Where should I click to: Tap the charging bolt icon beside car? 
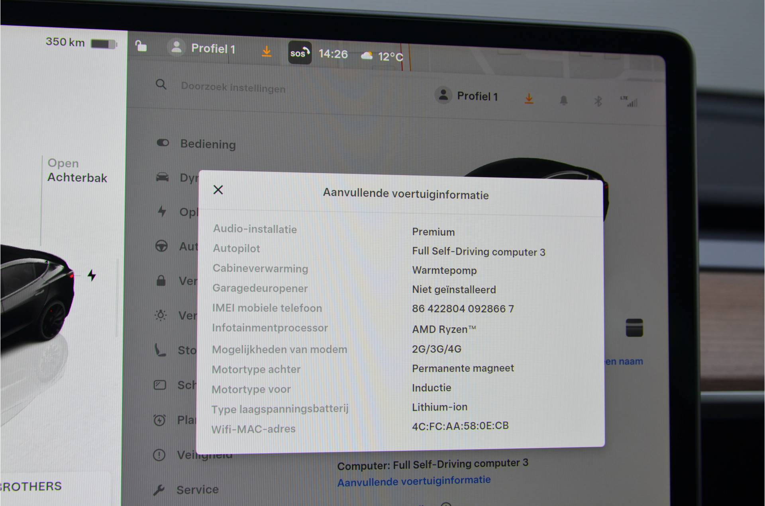tap(92, 275)
